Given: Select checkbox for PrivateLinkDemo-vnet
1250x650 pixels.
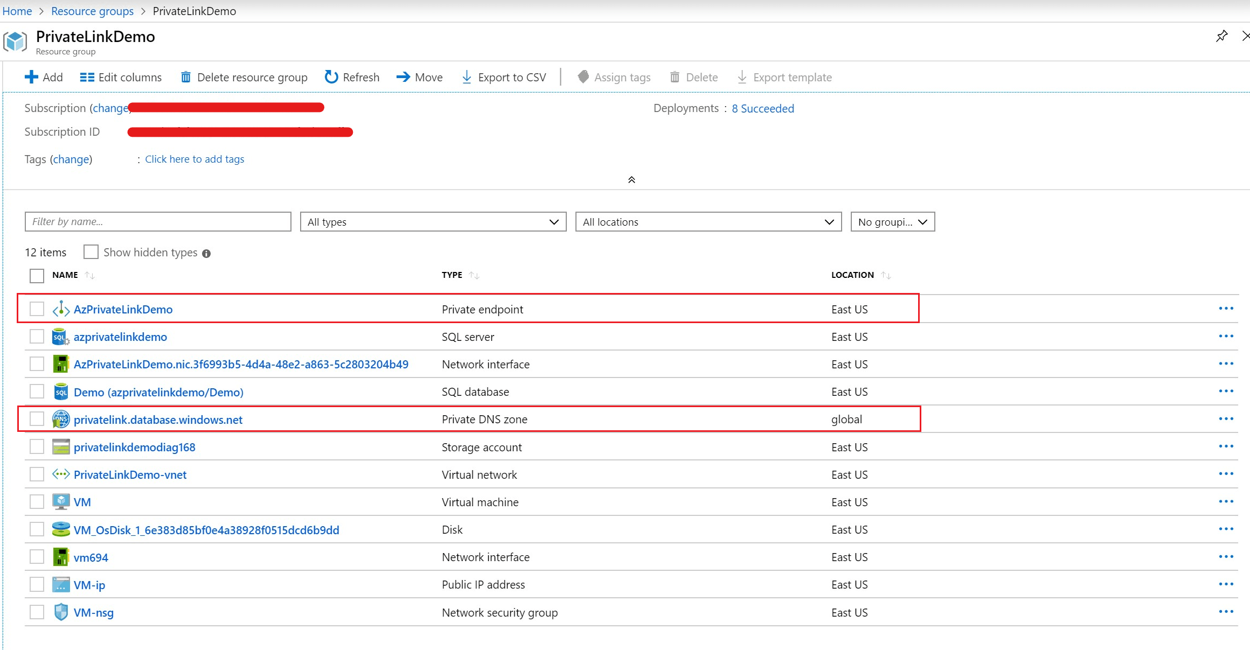Looking at the screenshot, I should point(37,474).
